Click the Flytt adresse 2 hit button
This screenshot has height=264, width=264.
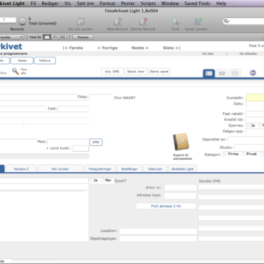(166, 206)
